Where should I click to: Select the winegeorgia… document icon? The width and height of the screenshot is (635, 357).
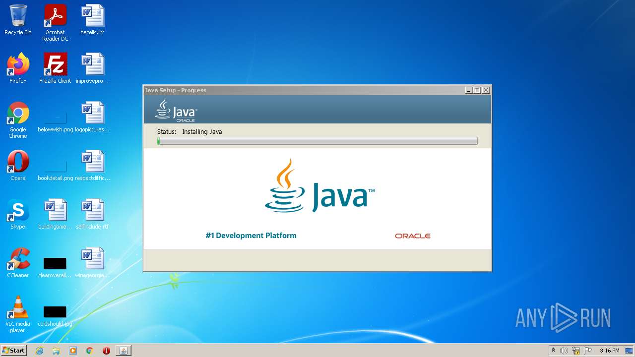(x=92, y=263)
